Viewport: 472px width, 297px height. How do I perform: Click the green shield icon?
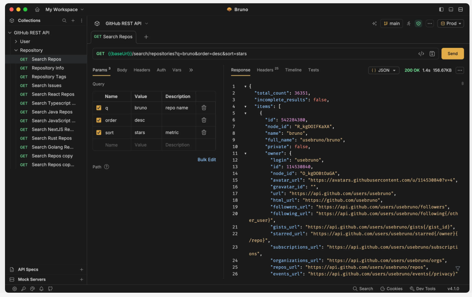click(x=418, y=24)
